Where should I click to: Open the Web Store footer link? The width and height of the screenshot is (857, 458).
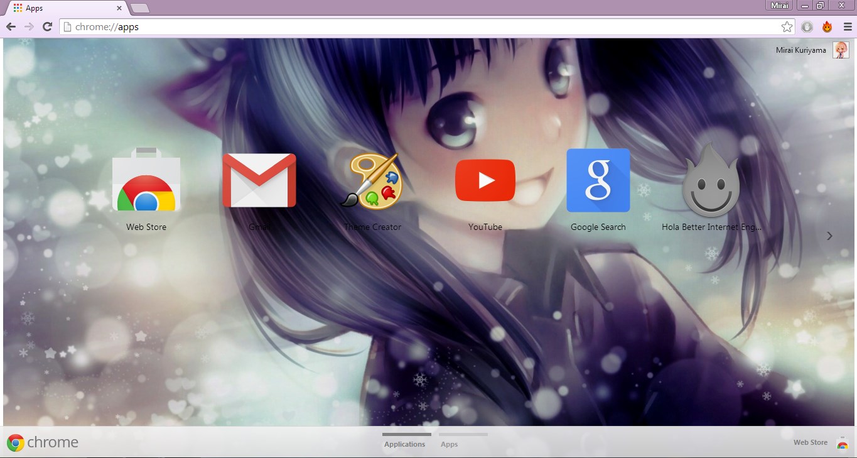[811, 443]
